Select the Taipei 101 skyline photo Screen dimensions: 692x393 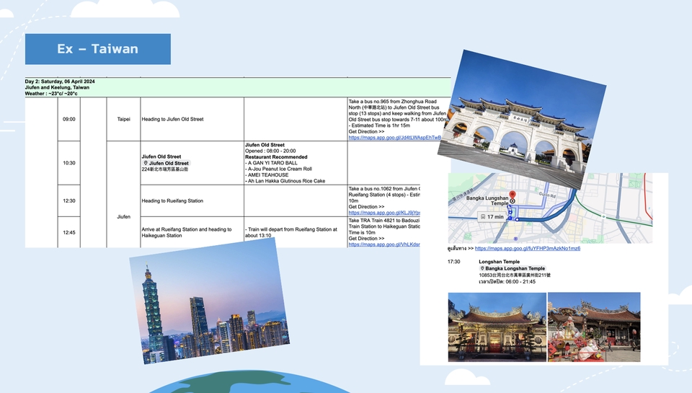(x=209, y=301)
